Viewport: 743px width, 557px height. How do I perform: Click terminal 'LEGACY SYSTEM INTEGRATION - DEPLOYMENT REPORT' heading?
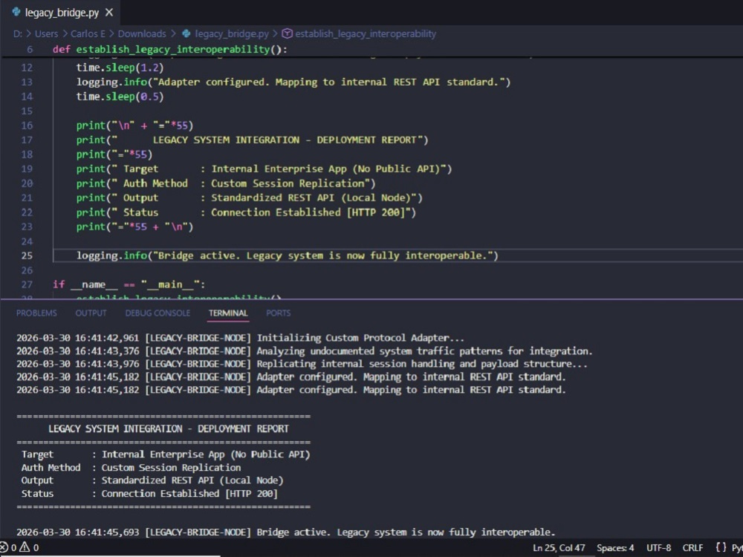pos(169,429)
